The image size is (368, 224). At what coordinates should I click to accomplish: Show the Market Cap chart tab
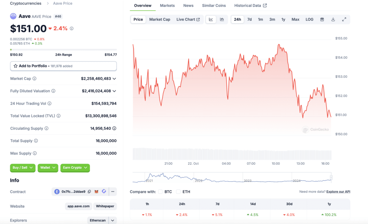160,19
